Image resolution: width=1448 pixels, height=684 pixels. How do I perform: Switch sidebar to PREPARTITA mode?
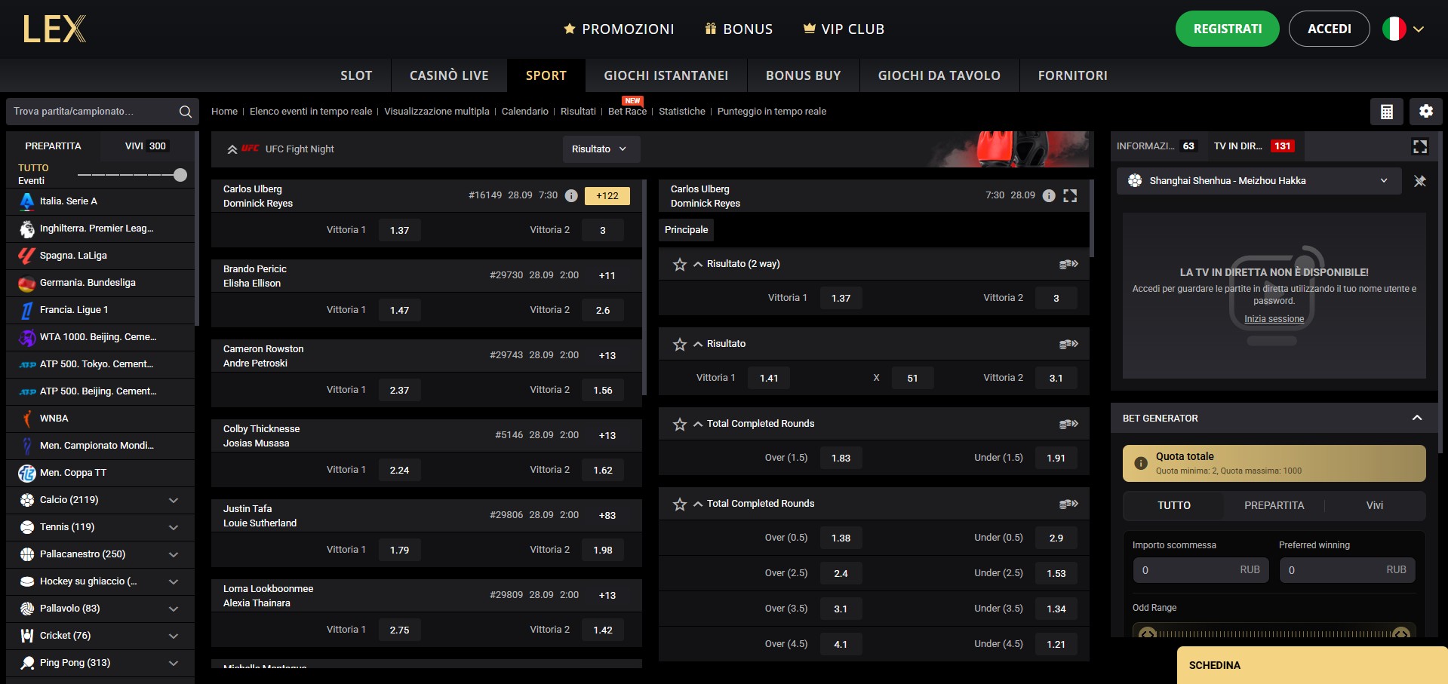point(53,146)
